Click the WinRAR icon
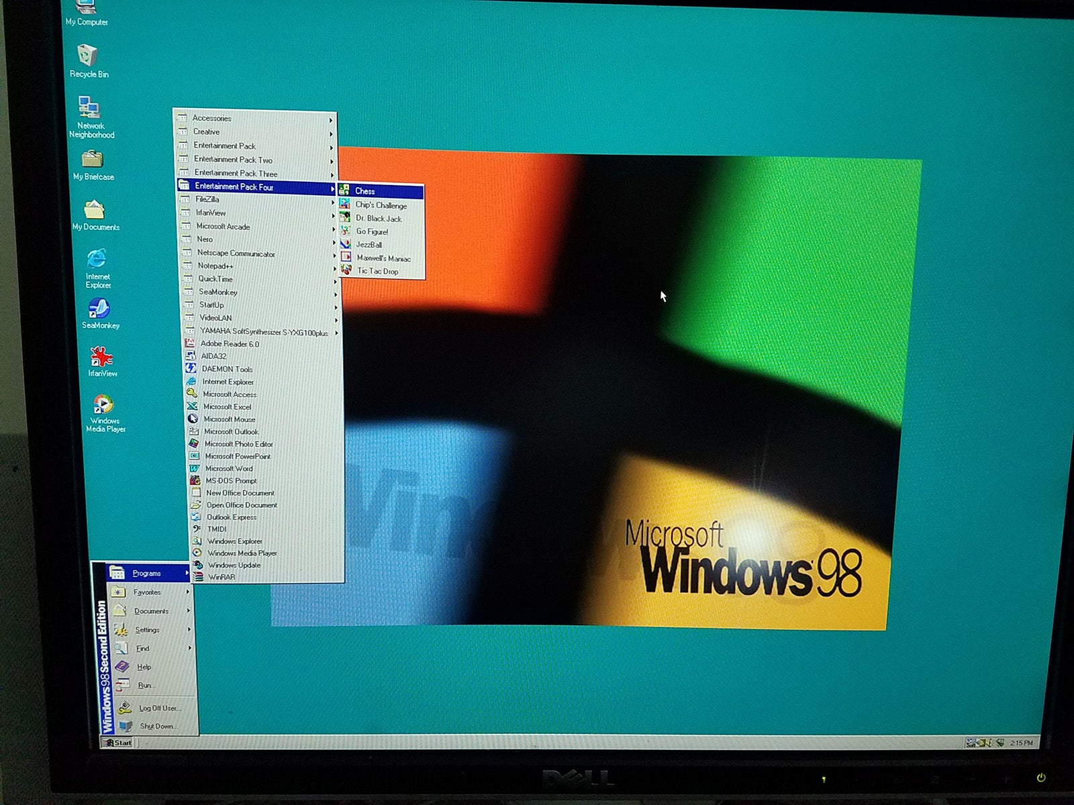 pos(197,577)
